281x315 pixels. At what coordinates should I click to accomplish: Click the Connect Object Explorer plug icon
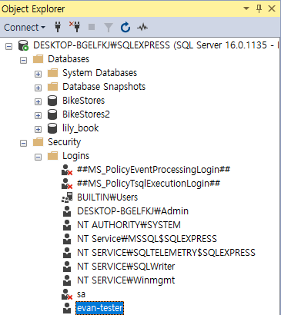coord(58,27)
